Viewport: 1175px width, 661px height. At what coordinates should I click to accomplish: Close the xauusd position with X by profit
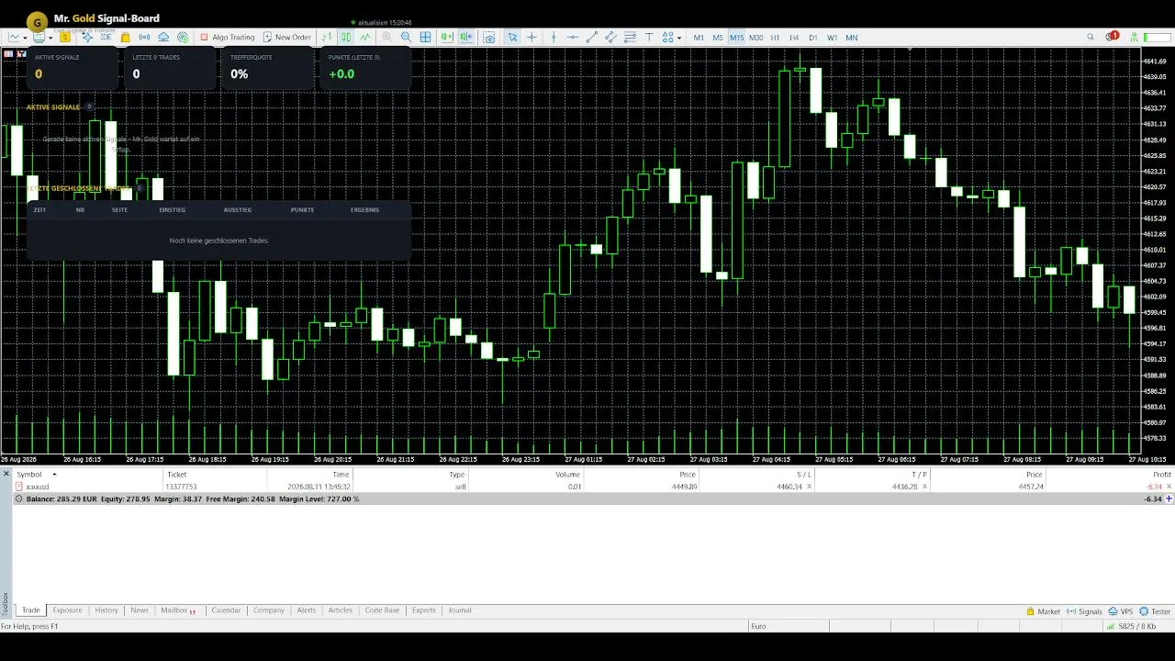[1169, 487]
